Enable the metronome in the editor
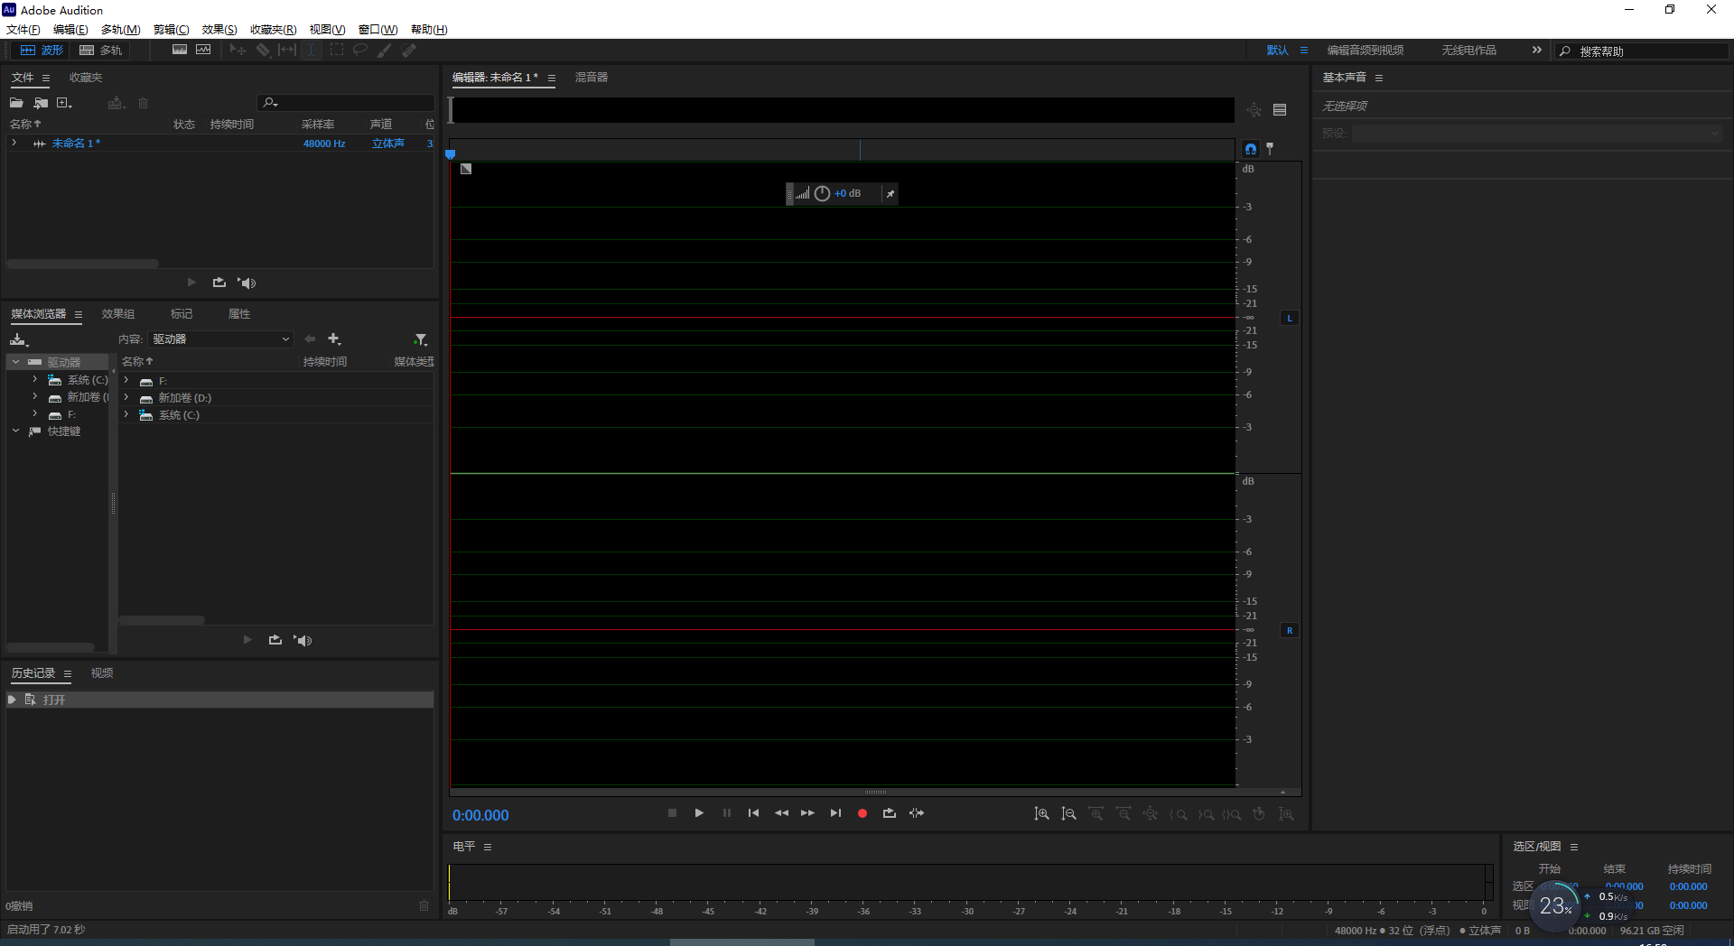The height and width of the screenshot is (946, 1734). 1271,149
